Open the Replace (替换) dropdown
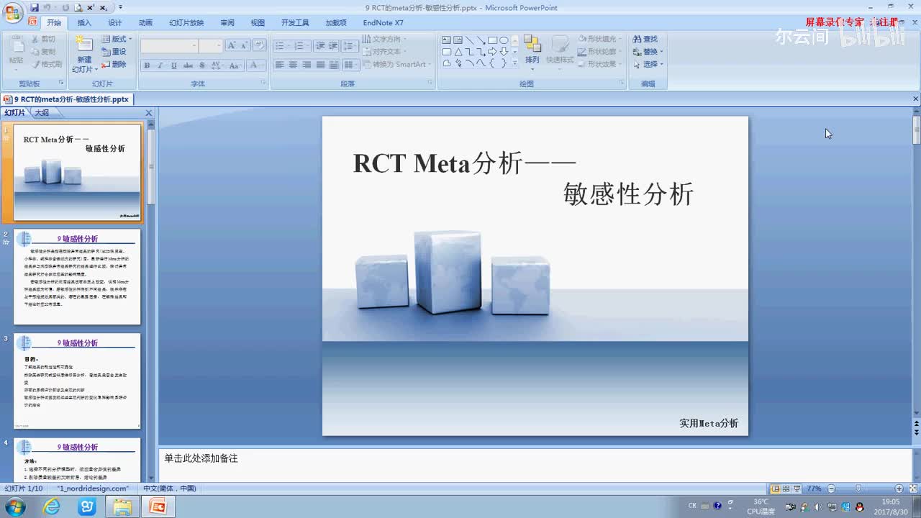Image resolution: width=921 pixels, height=518 pixels. pos(648,52)
